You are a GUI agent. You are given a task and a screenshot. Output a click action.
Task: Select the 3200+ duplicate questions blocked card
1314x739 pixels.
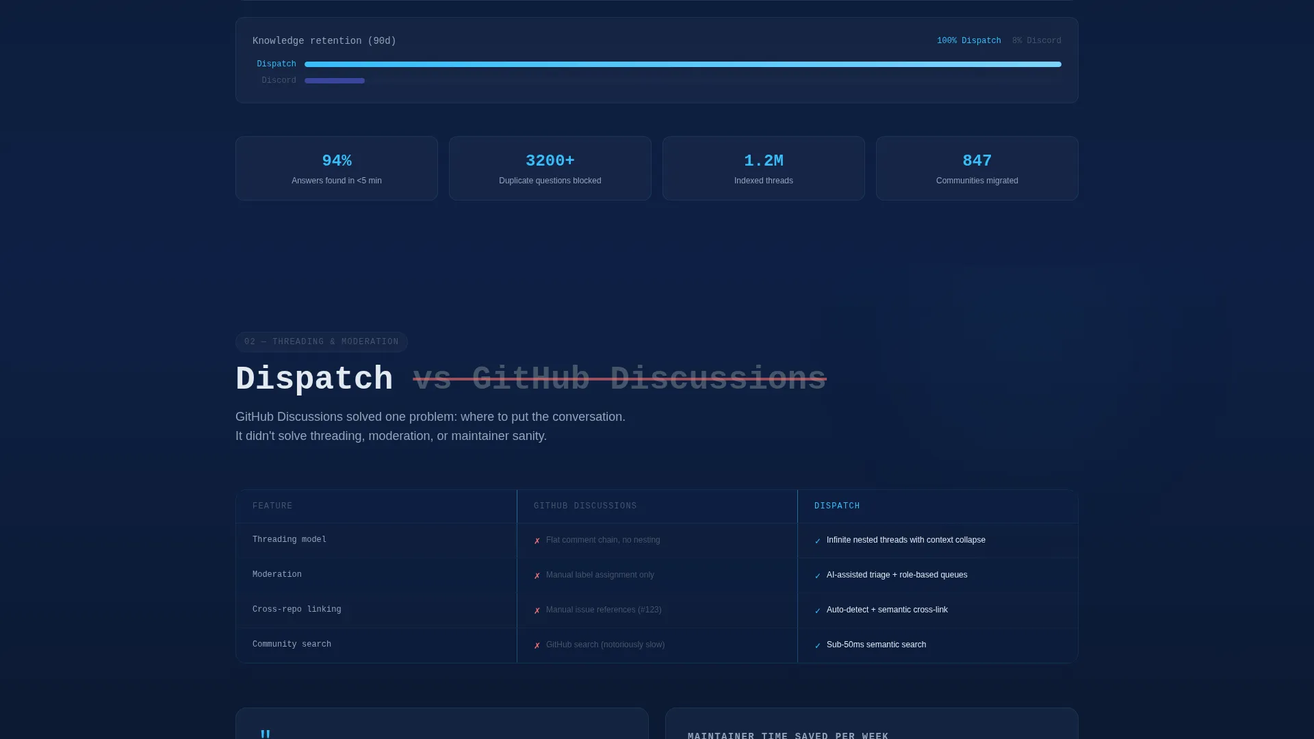[x=550, y=168]
